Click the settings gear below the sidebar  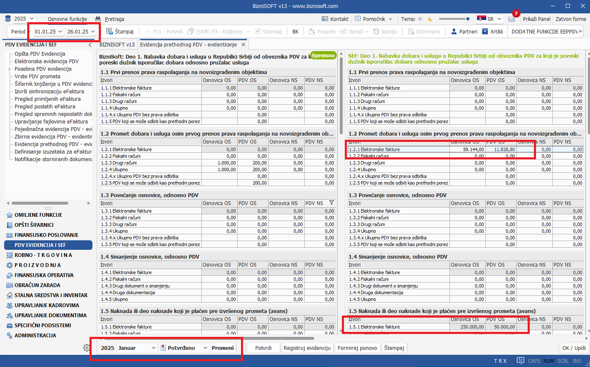click(86, 348)
